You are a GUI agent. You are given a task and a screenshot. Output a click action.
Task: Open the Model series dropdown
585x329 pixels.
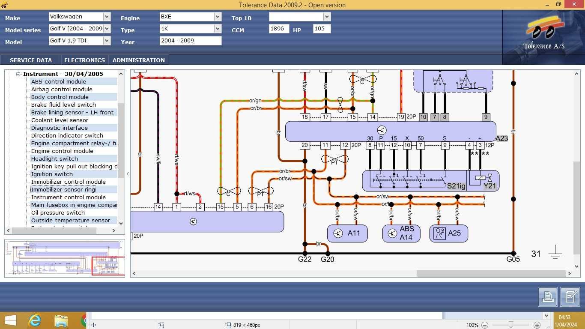(107, 29)
